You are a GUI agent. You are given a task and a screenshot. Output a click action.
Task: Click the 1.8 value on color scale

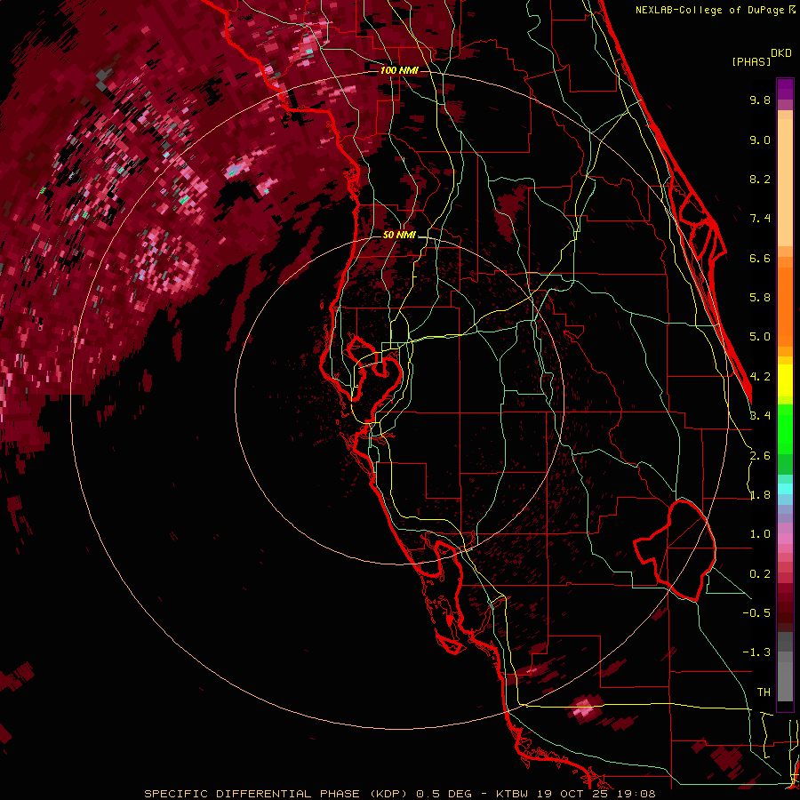click(760, 495)
